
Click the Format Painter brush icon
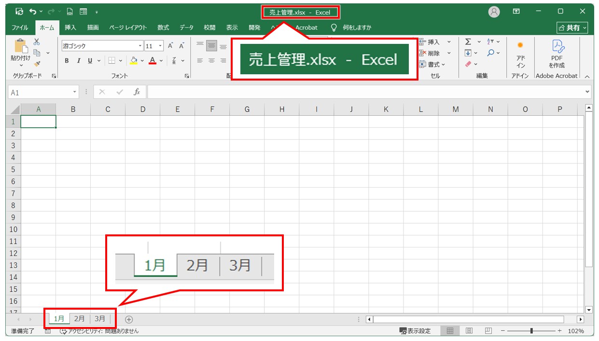pyautogui.click(x=37, y=64)
